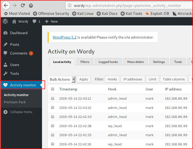Open the Premium Pack submenu entry

pos(15,102)
